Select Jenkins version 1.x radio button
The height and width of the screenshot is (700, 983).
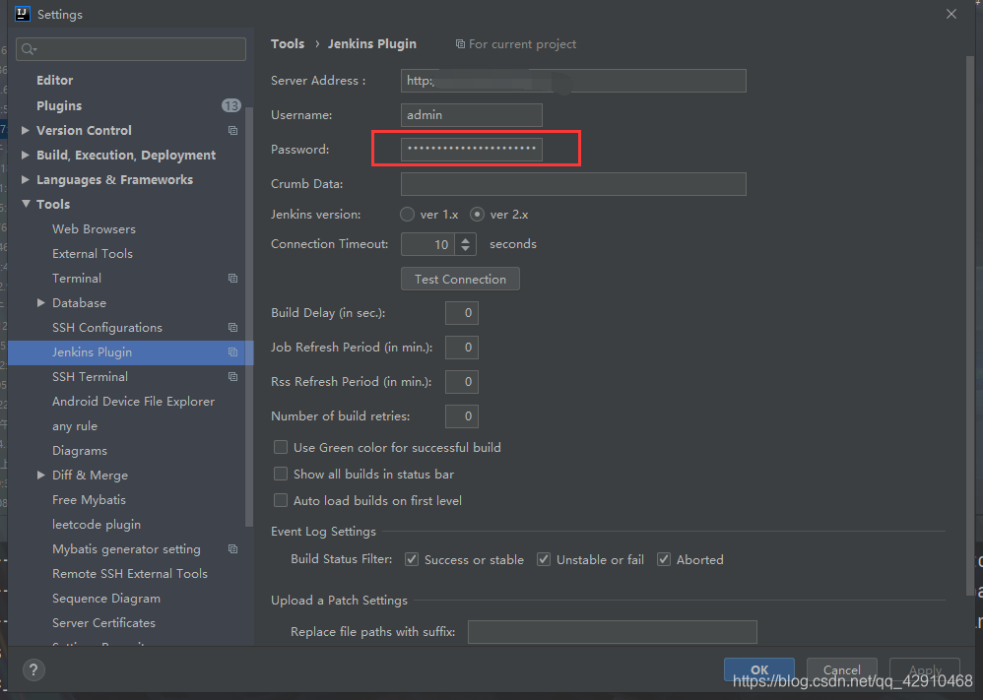click(x=408, y=215)
